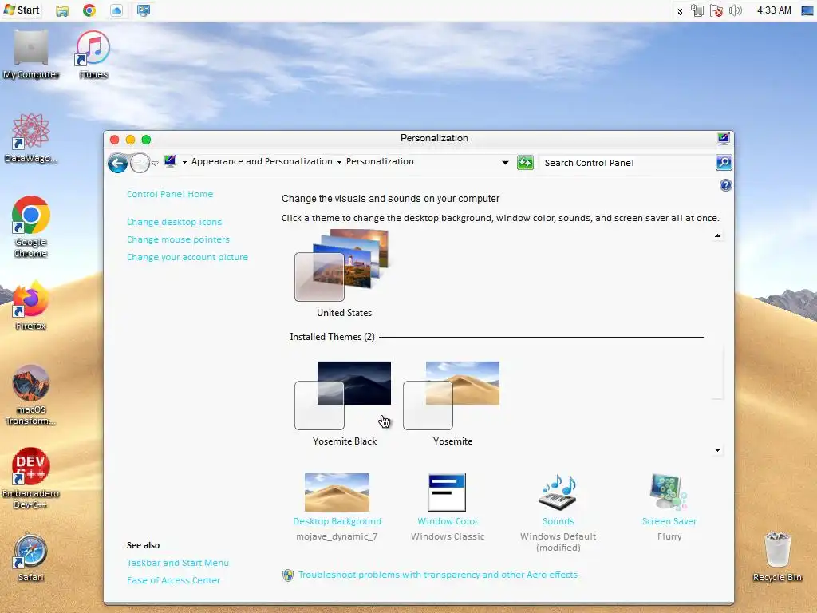Viewport: 817px width, 613px height.
Task: Select the macOS Transform desktop icon
Action: click(31, 395)
